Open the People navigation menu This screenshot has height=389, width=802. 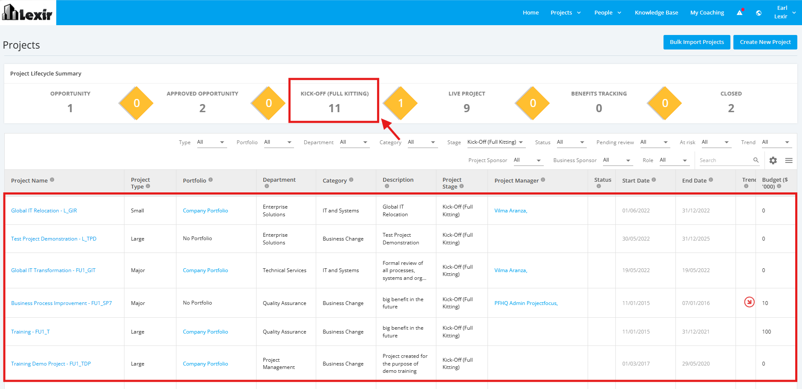608,12
